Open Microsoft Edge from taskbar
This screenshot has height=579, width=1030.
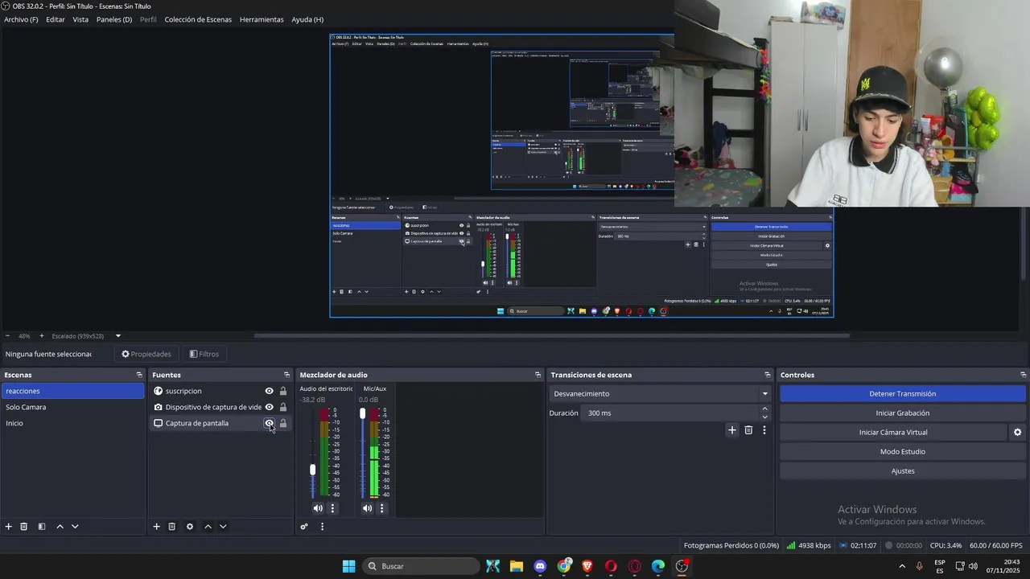658,566
